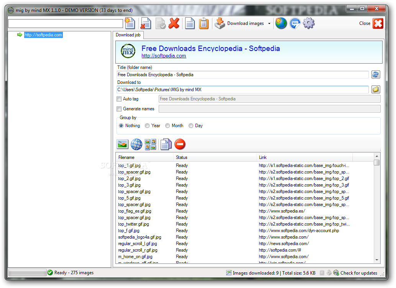Click the status bar progress bar

coord(27,273)
